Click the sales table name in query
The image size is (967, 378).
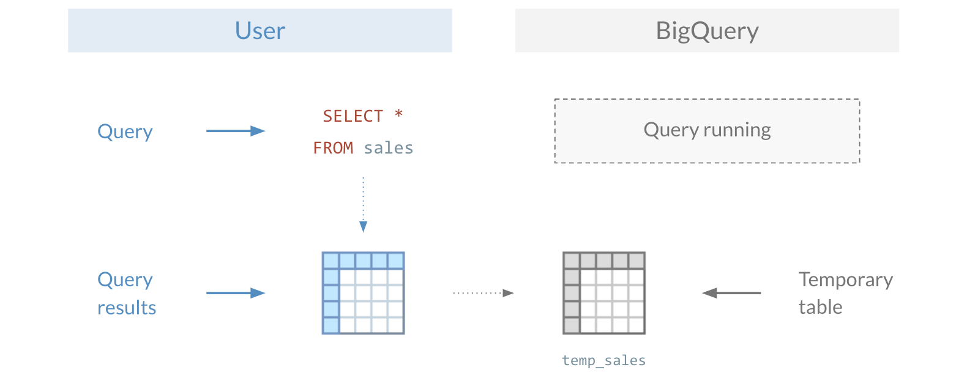388,148
